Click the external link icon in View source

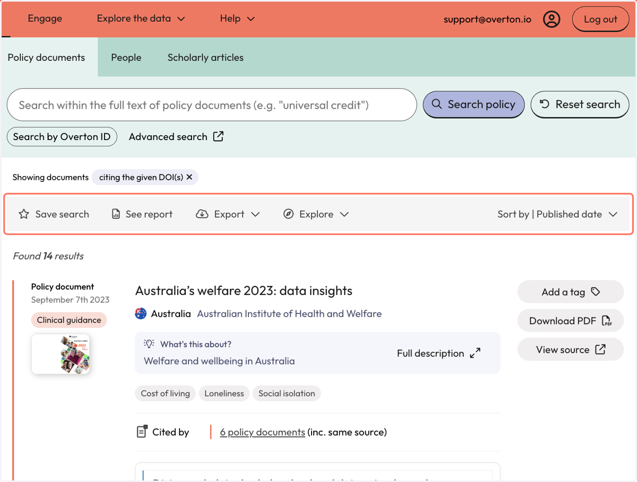[x=600, y=349]
